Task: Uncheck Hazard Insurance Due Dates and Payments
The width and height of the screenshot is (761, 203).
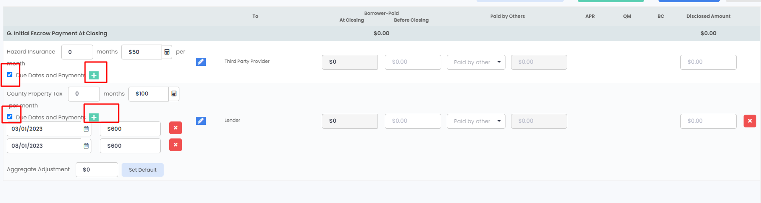Action: 10,75
